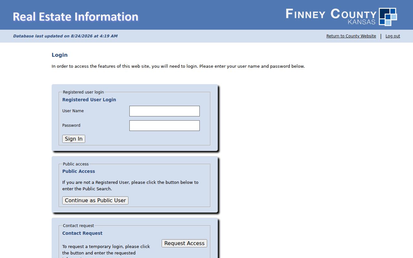The width and height of the screenshot is (413, 258).
Task: Select the database last updated notice
Action: [65, 36]
